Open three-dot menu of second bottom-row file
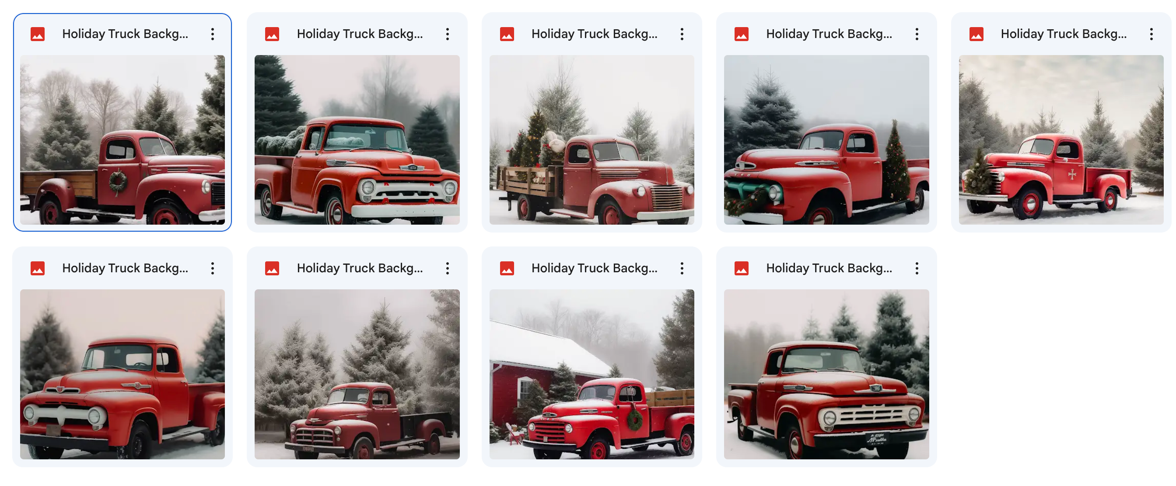Image resolution: width=1176 pixels, height=486 pixels. point(448,268)
